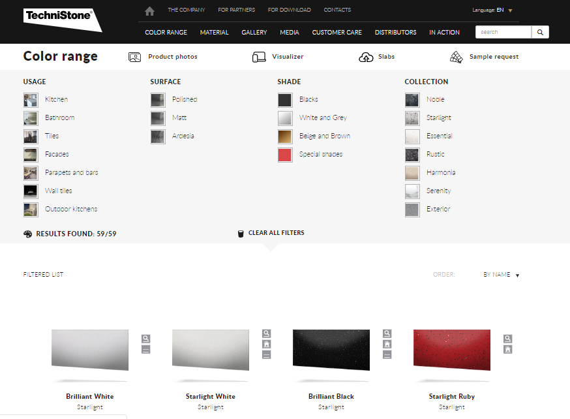The width and height of the screenshot is (570, 419).
Task: Open the house icon for Brilliant Black
Action: [387, 344]
